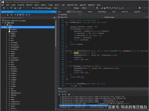Image resolution: width=149 pixels, height=111 pixels.
Task: Click the Find in Files toolbar icon
Action: click(x=97, y=8)
